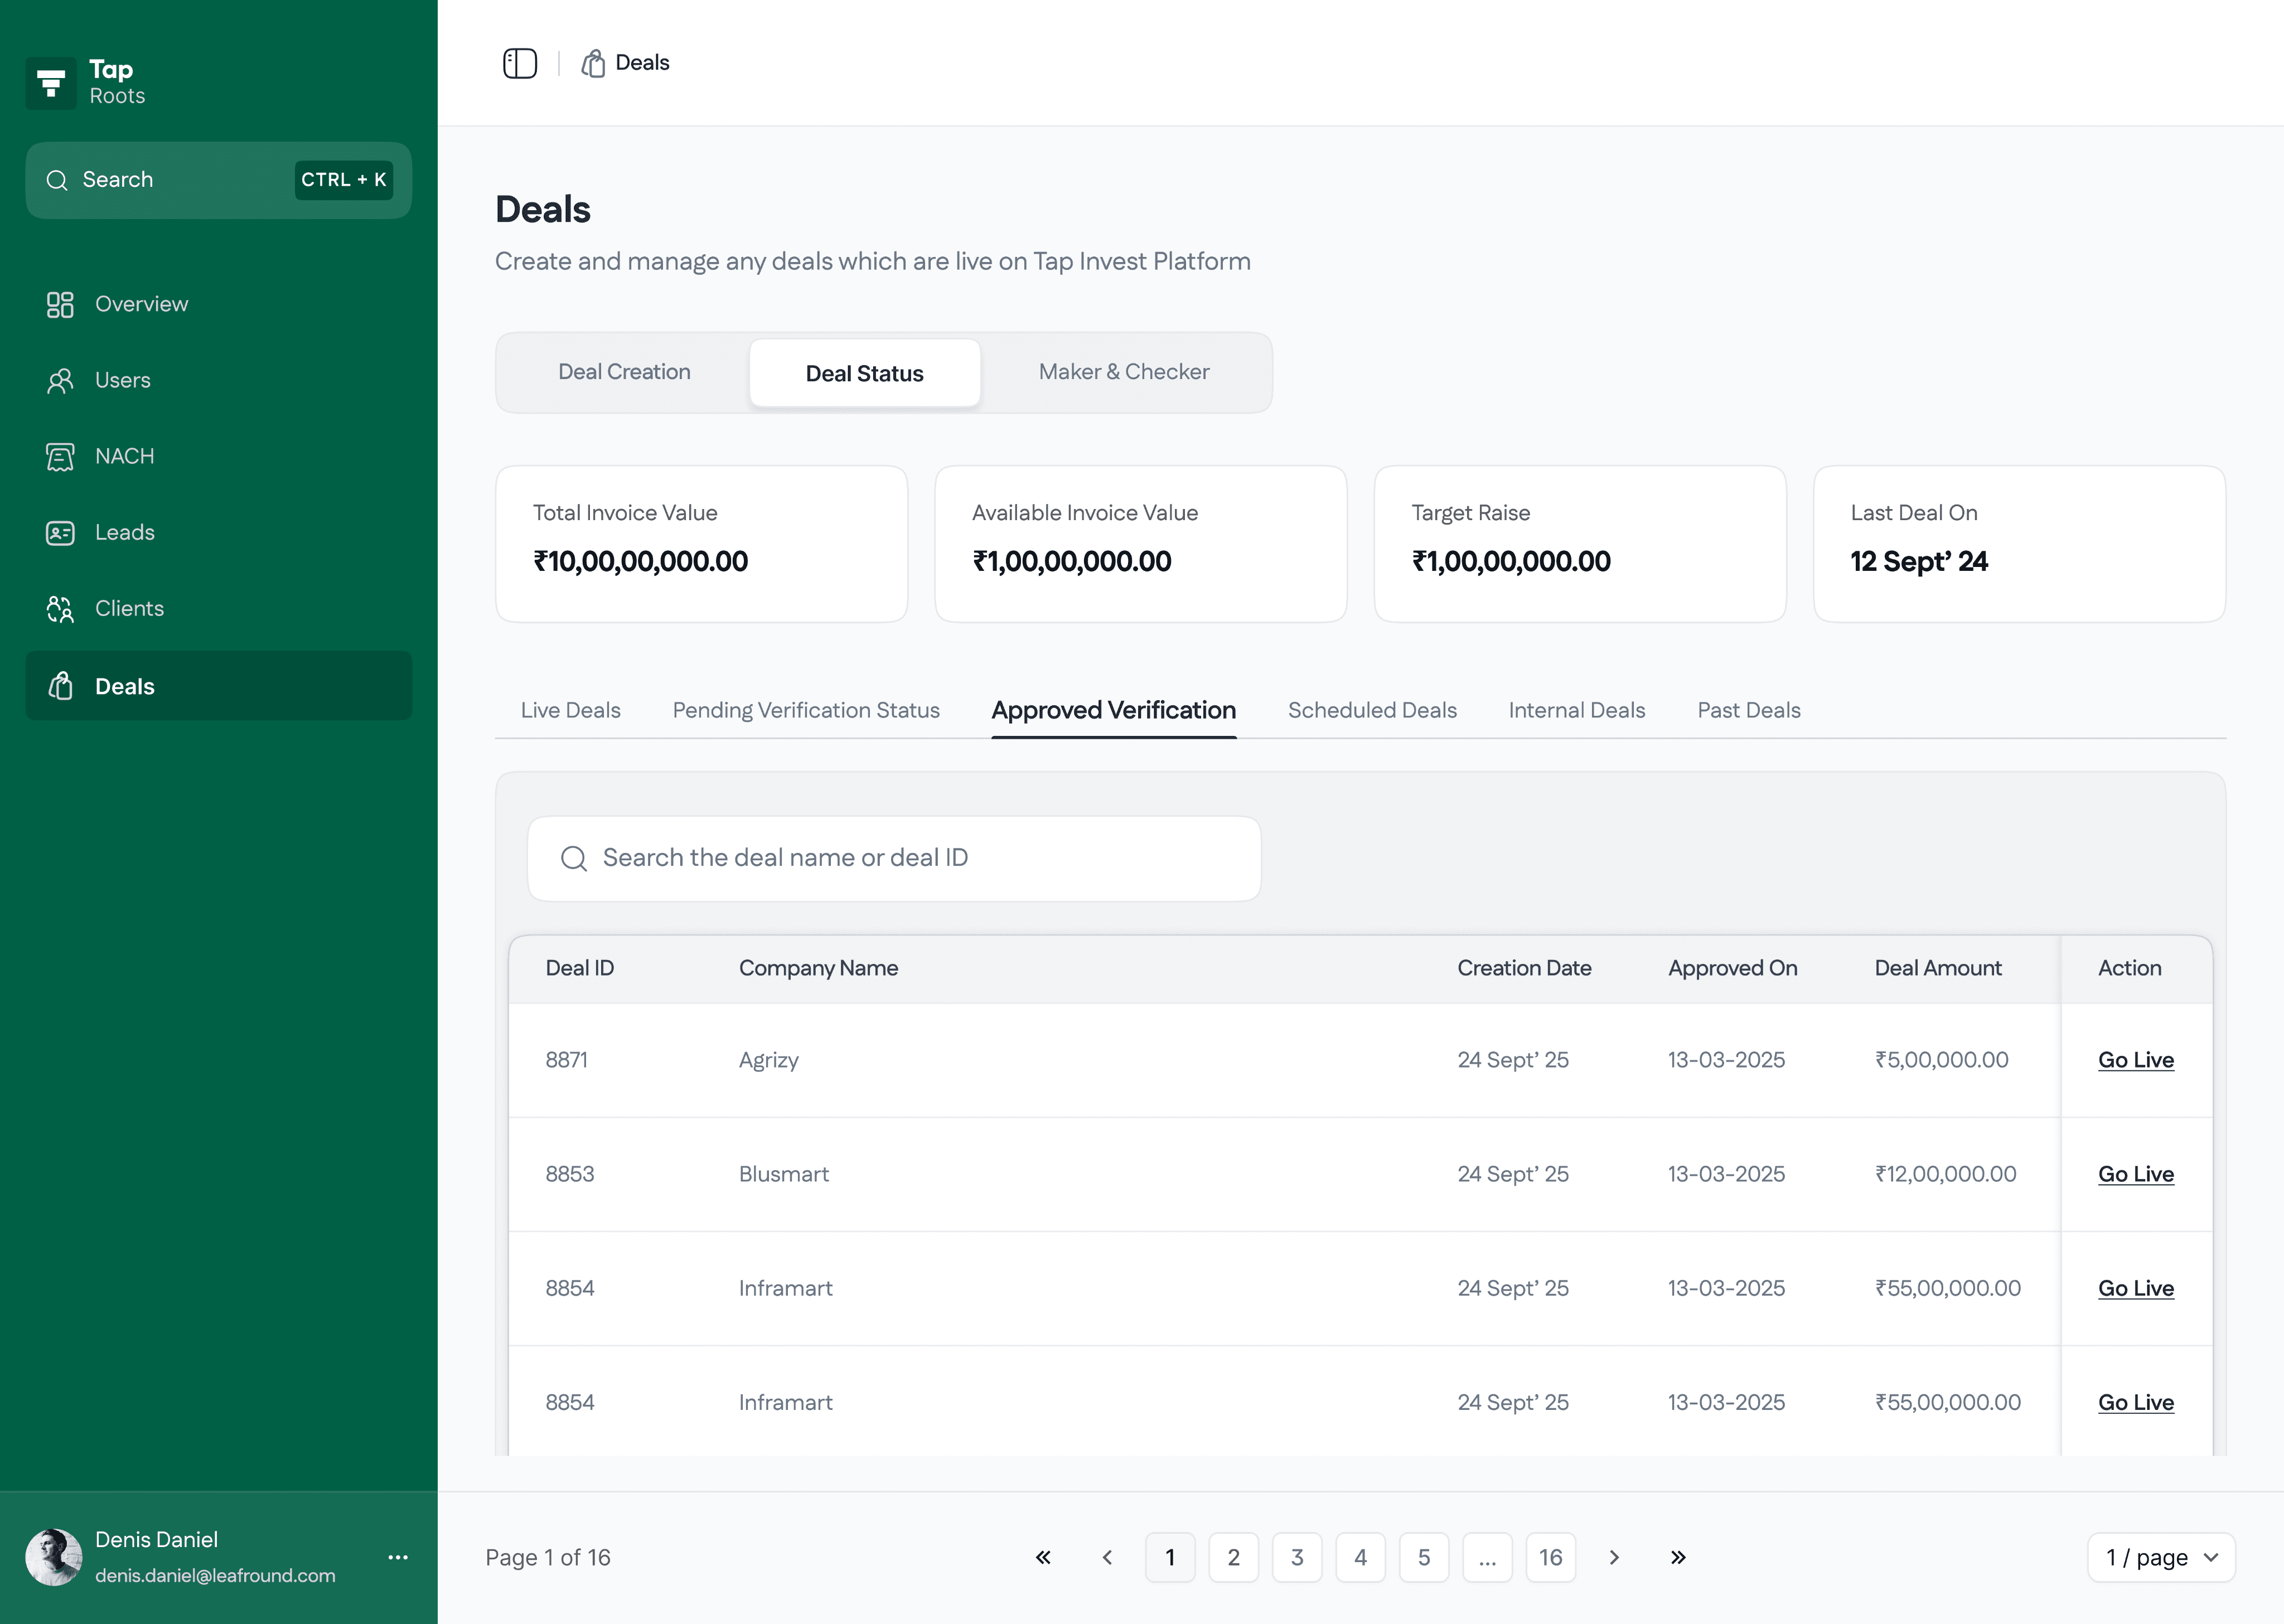The height and width of the screenshot is (1624, 2284).
Task: Open Overview from the sidebar
Action: point(141,304)
